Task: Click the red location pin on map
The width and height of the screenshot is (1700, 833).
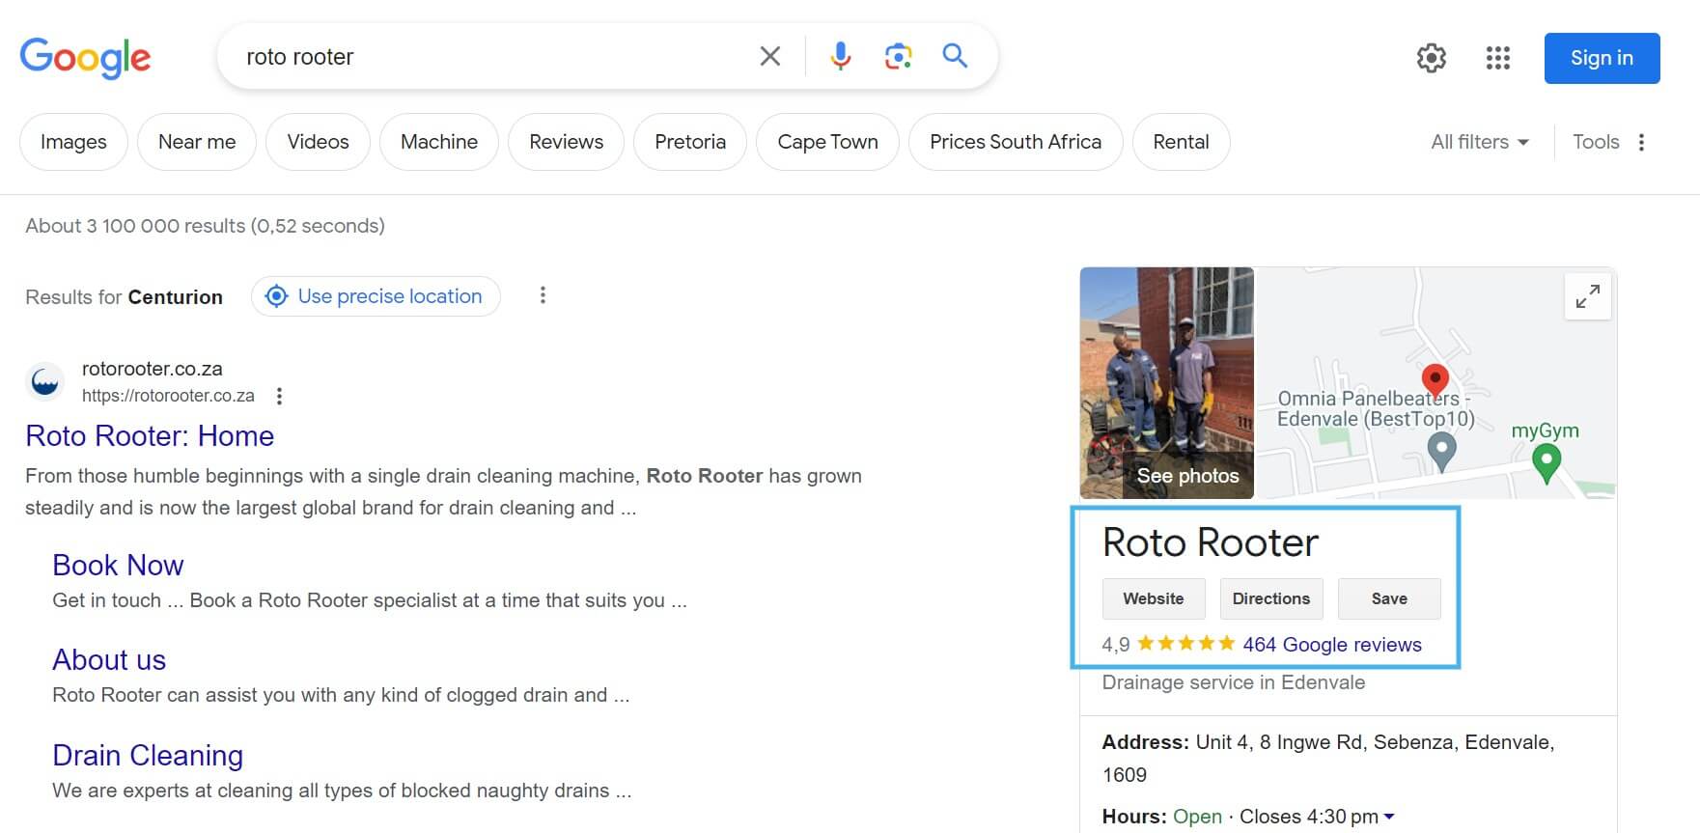Action: [x=1435, y=380]
